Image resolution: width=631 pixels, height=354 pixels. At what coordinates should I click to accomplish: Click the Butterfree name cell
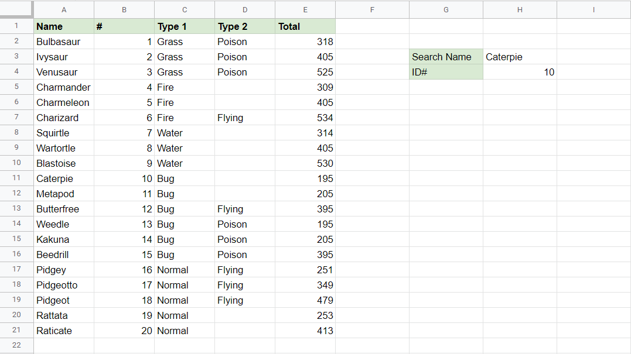(x=64, y=209)
